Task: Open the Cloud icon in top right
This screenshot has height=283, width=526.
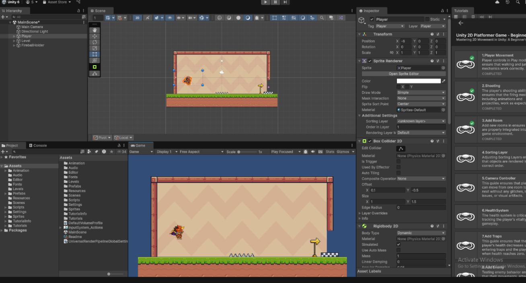Action: coord(497,2)
